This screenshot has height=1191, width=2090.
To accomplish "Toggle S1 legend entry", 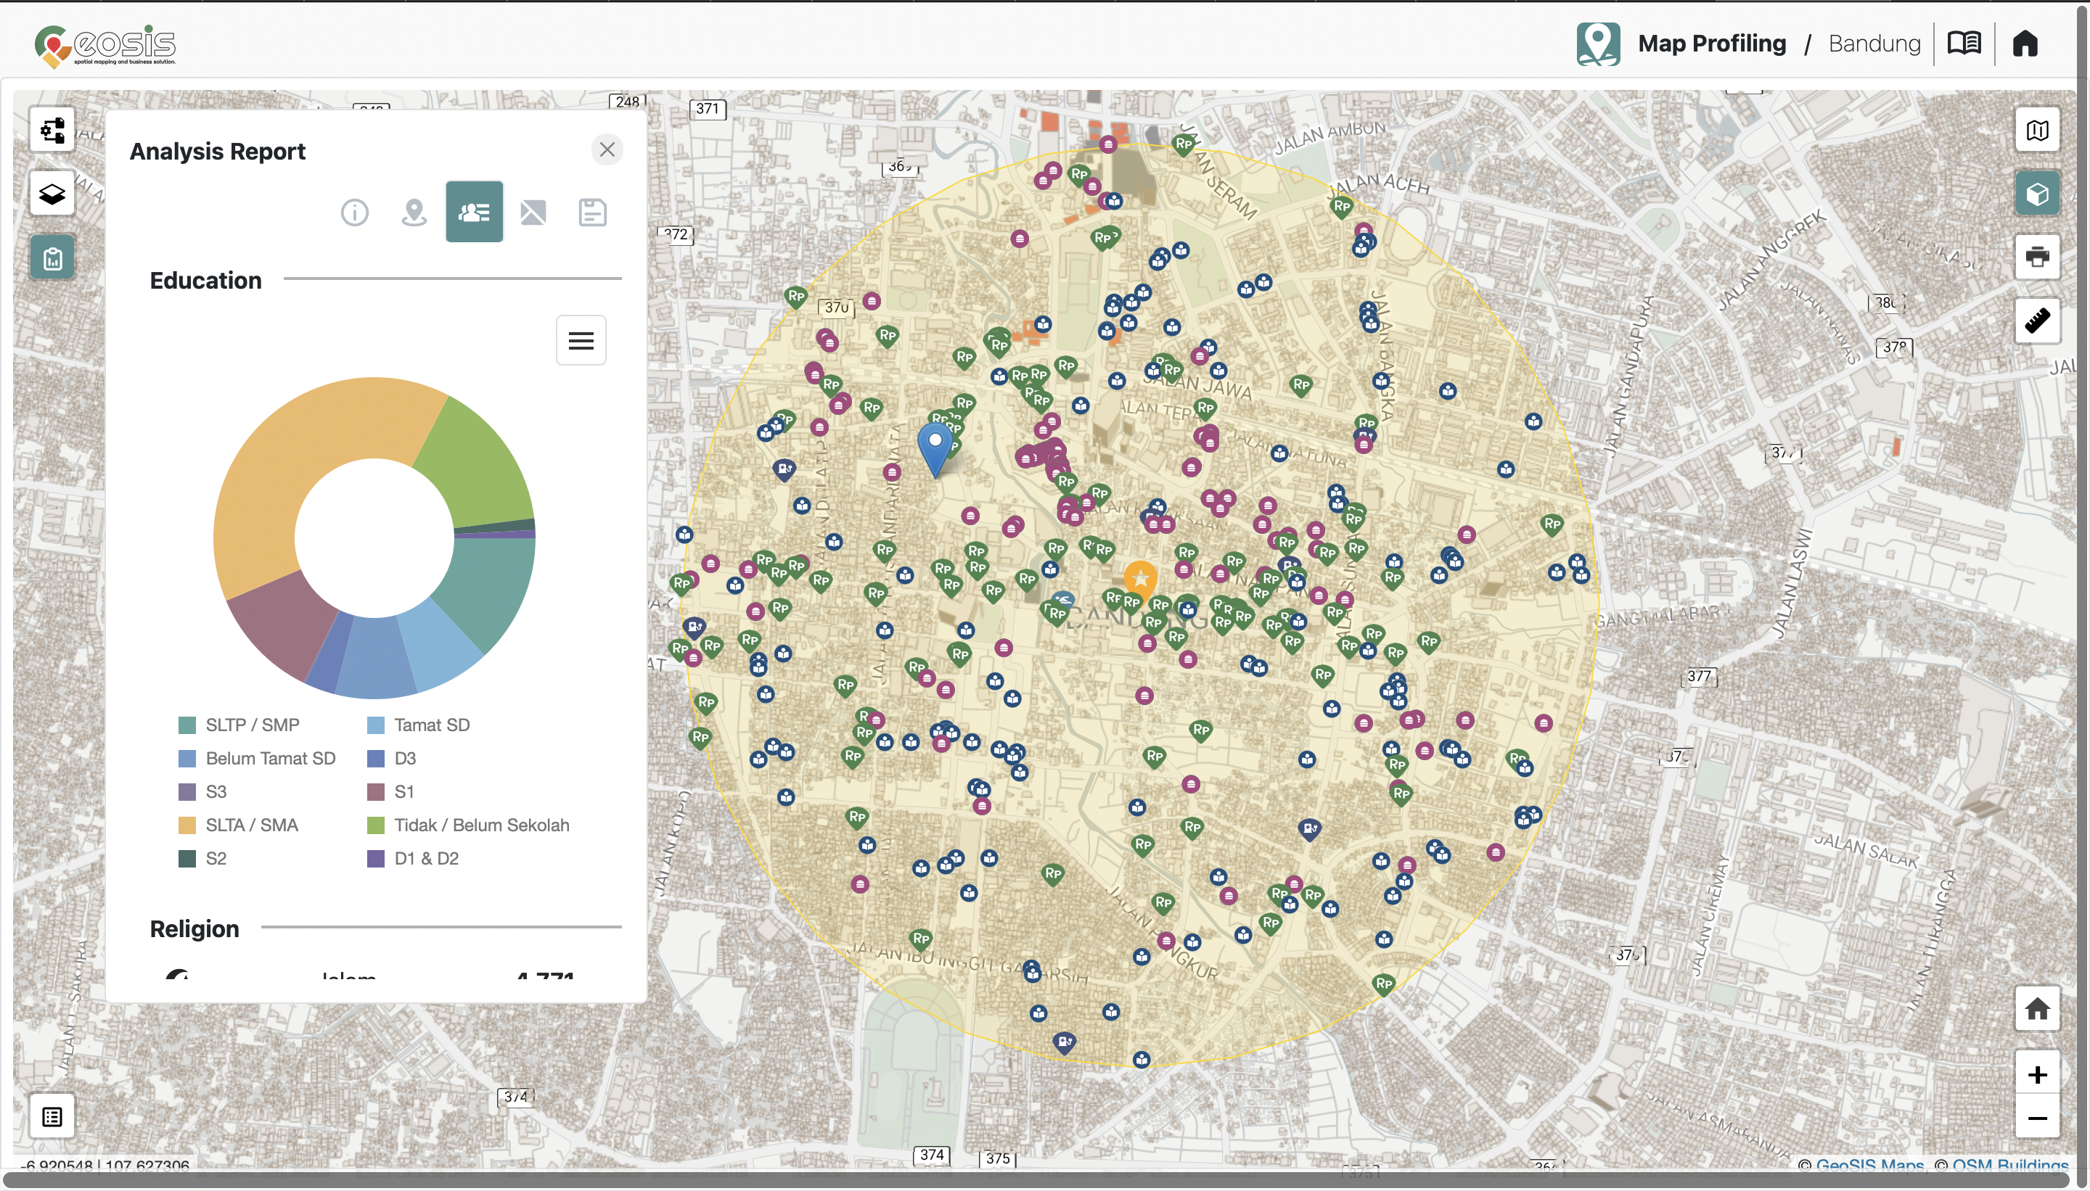I will (x=390, y=792).
